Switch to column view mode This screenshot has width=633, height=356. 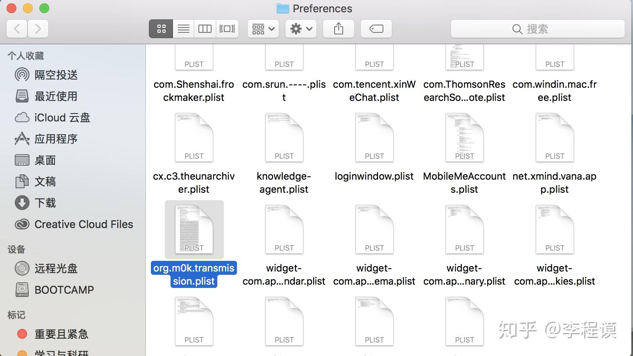click(205, 29)
